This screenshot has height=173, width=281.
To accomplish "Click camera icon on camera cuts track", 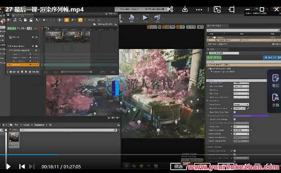I will pyautogui.click(x=37, y=37).
